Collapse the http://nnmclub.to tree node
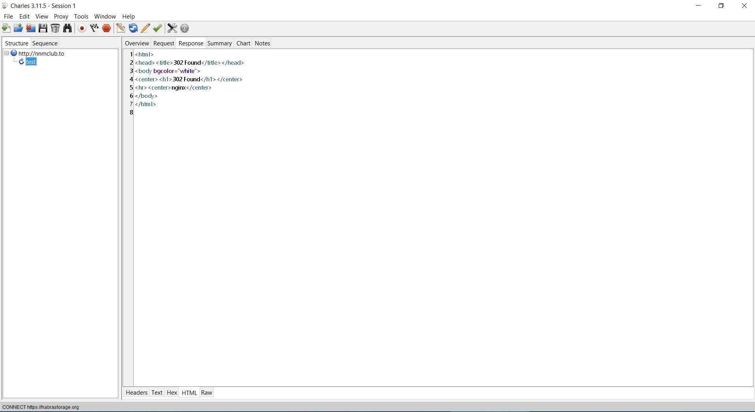 6,53
